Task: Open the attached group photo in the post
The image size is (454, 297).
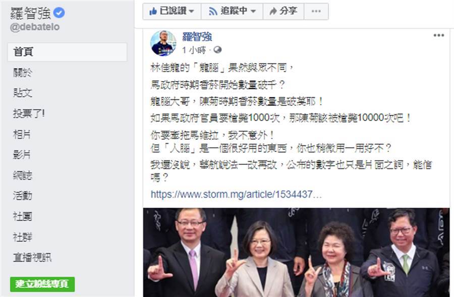Action: point(296,252)
